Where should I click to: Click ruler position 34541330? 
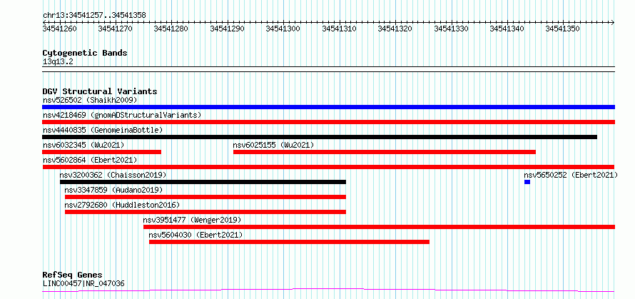(x=452, y=29)
